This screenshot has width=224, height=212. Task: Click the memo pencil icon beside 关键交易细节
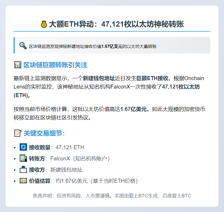click(18, 133)
